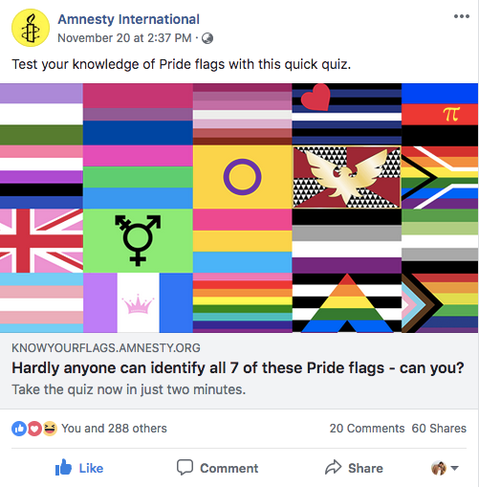
Task: Click the Comment speech bubble icon
Action: coord(185,467)
